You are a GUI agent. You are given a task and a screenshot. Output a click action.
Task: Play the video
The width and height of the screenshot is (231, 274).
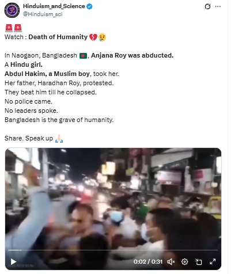[13, 262]
